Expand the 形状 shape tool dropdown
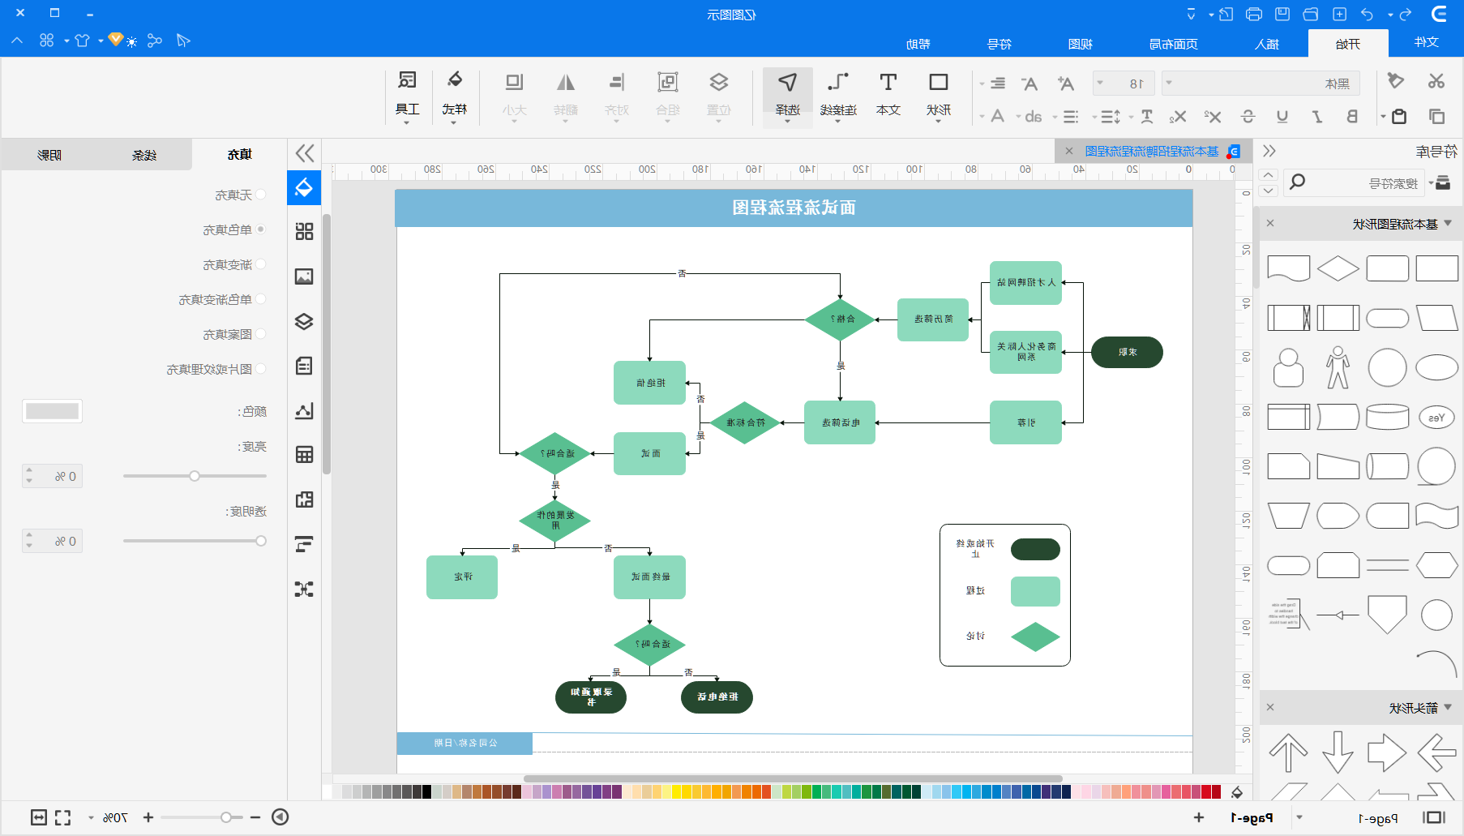The image size is (1464, 836). coord(938,122)
